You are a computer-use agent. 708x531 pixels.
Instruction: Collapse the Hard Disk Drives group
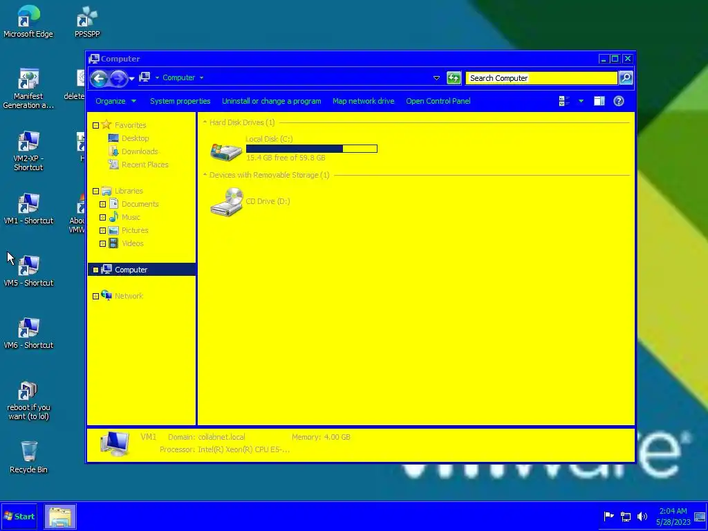[x=205, y=122]
